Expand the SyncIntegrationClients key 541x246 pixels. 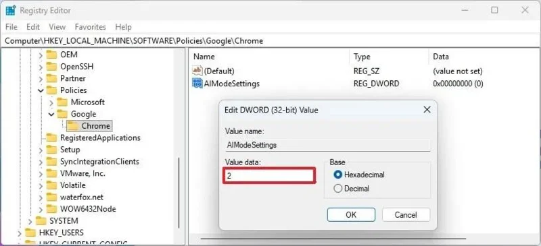[x=41, y=162]
